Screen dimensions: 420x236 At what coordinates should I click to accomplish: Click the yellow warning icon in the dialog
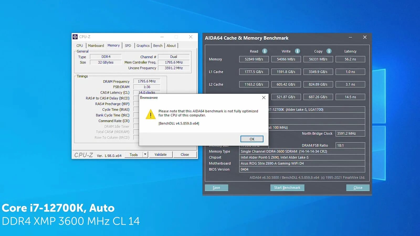point(151,114)
